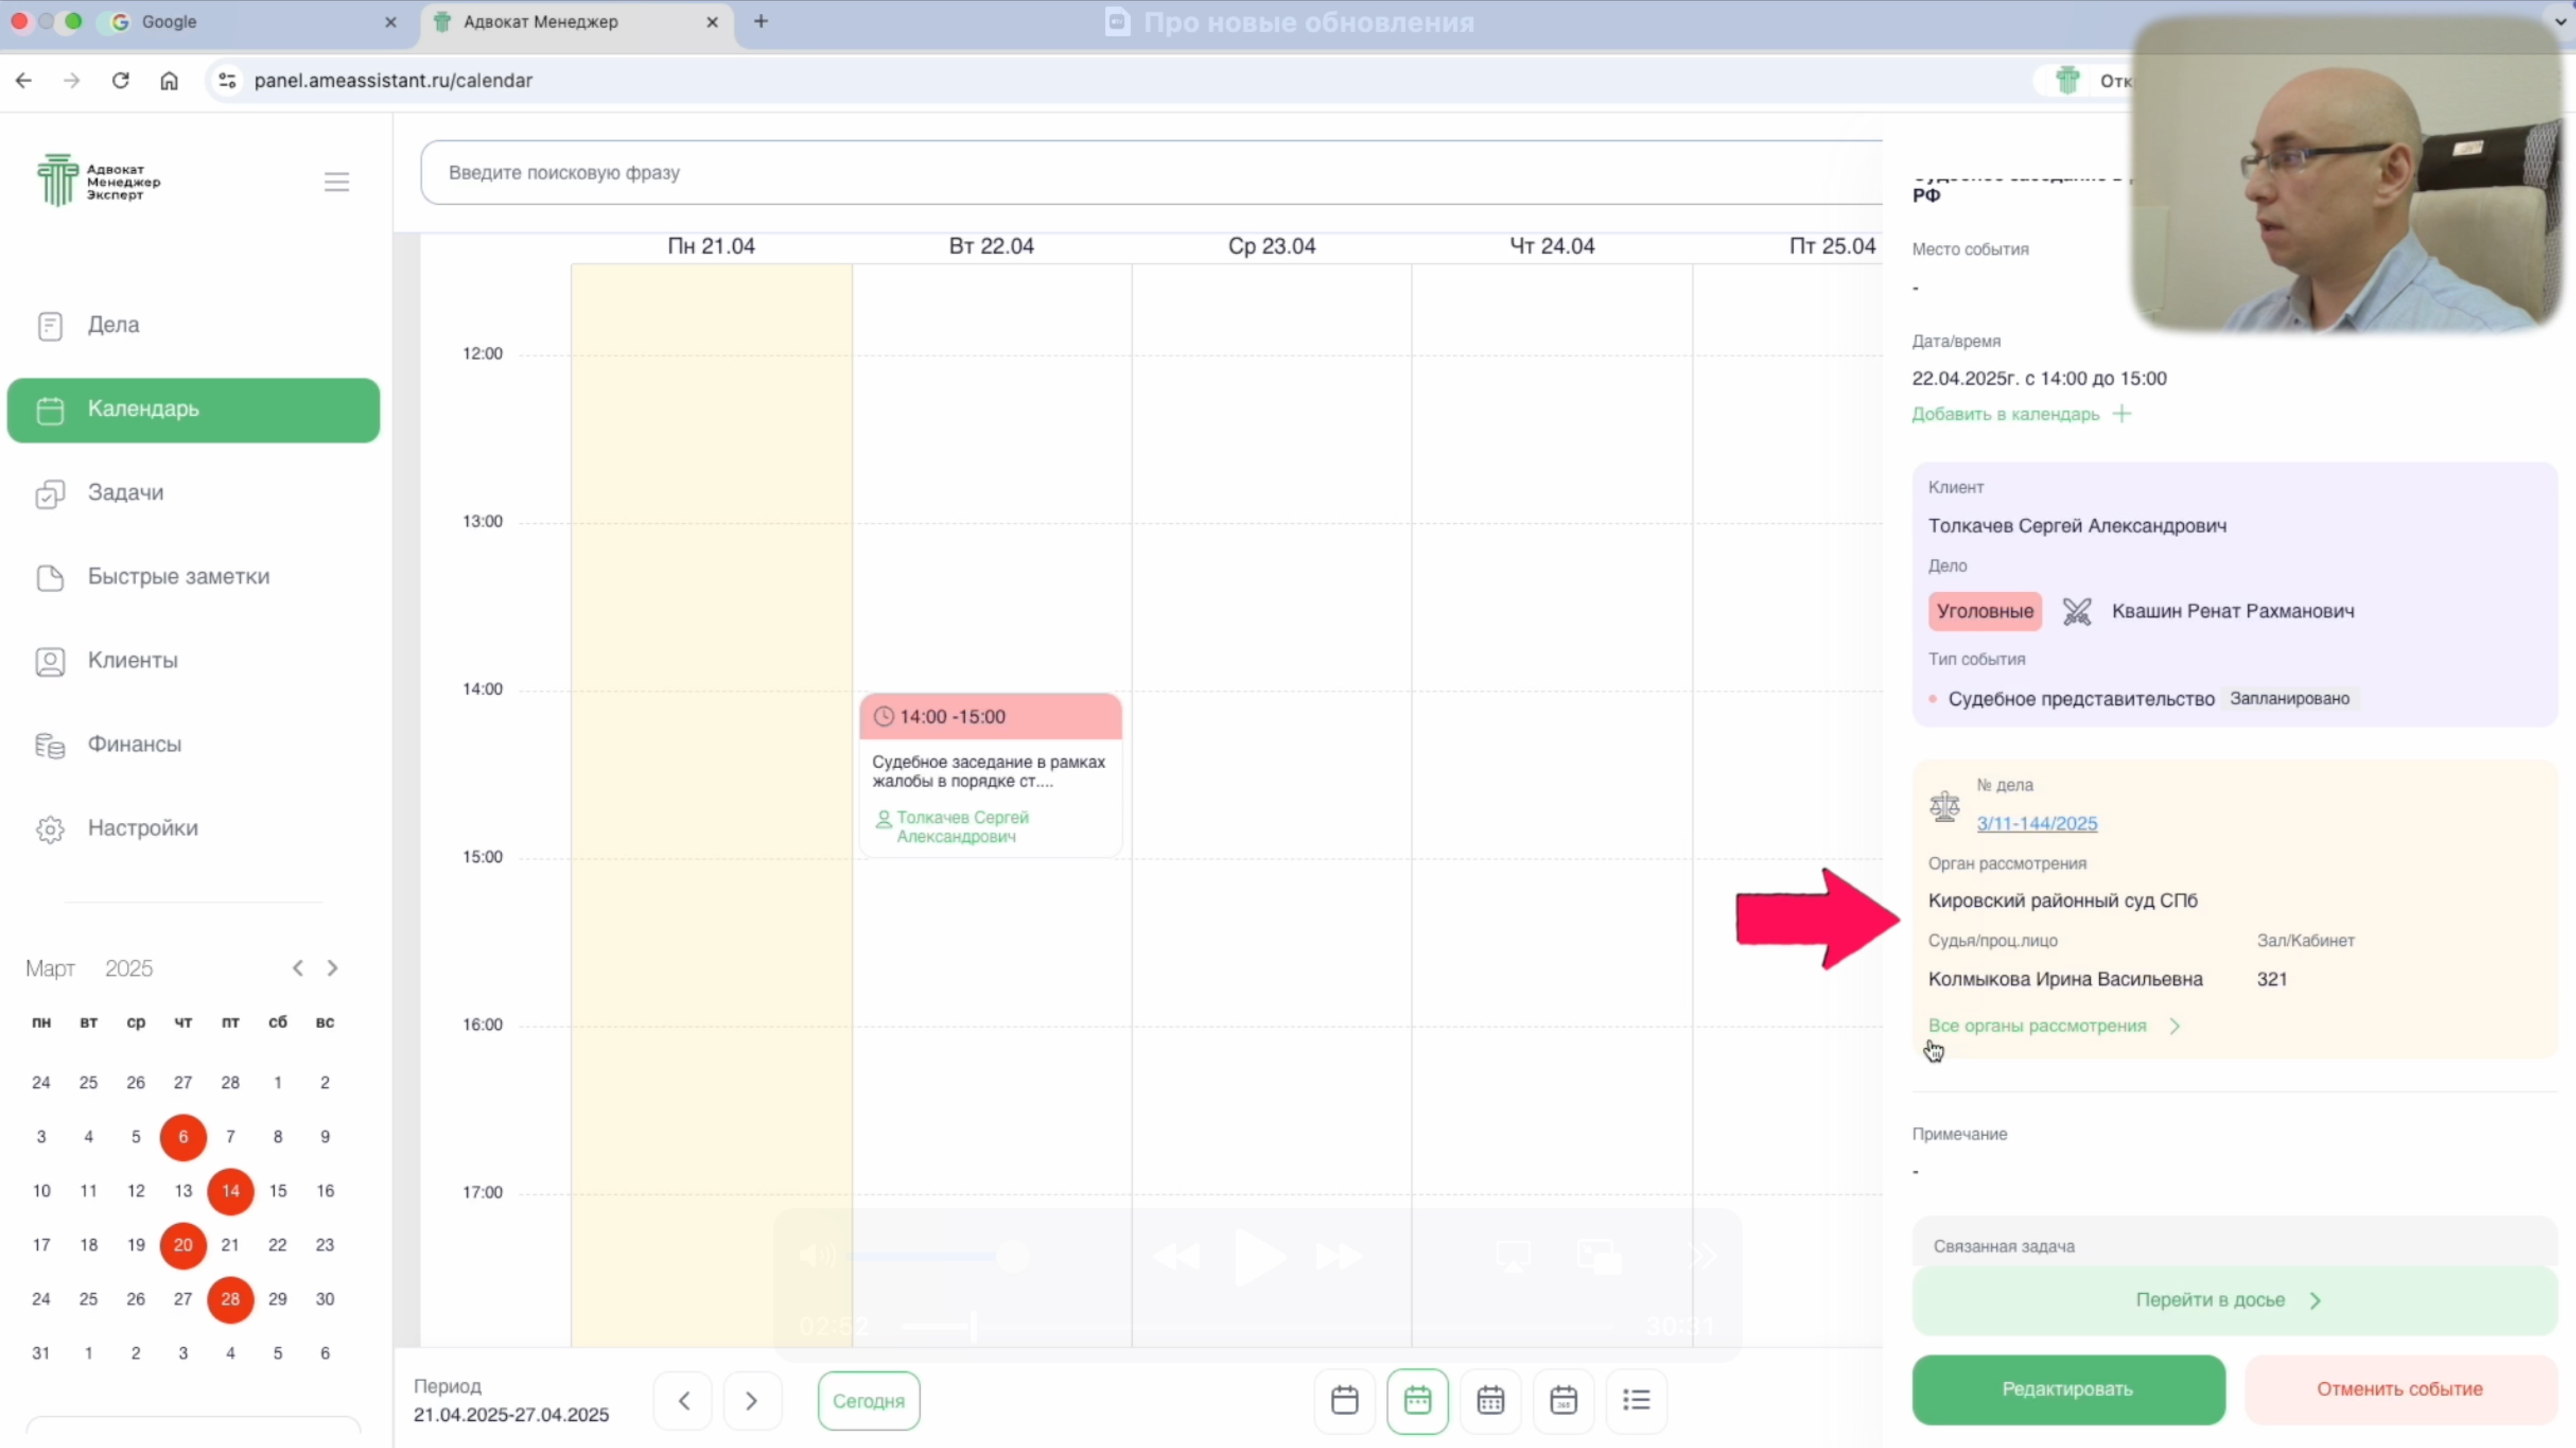Open year view 365 calendar icon
This screenshot has width=2576, height=1448.
[x=1563, y=1400]
